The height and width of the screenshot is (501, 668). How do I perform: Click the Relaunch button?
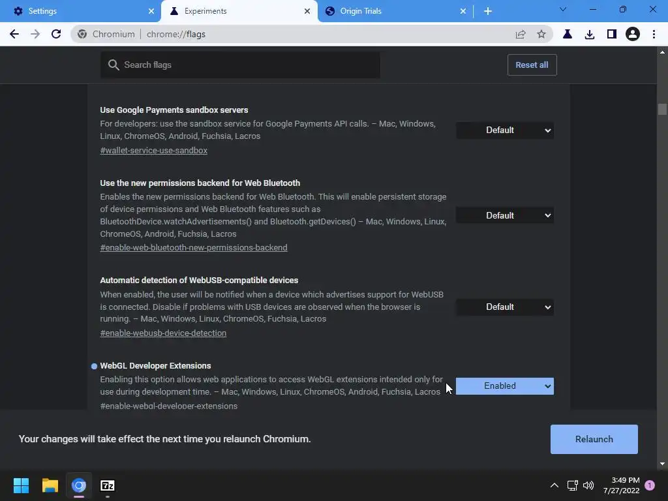click(594, 439)
